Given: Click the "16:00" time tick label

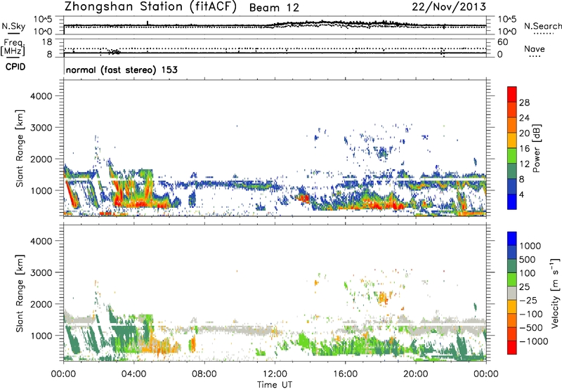Looking at the screenshot, I should pyautogui.click(x=345, y=374).
